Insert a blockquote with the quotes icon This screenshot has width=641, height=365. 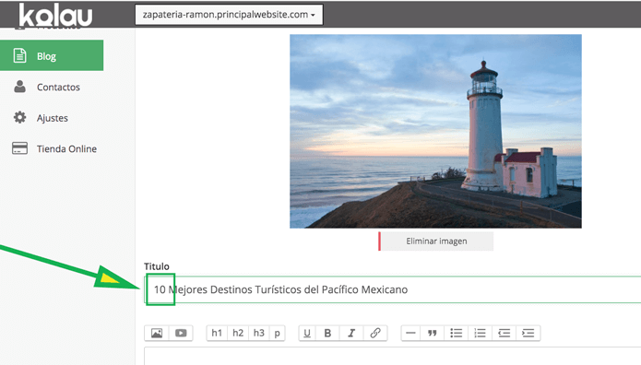point(433,333)
